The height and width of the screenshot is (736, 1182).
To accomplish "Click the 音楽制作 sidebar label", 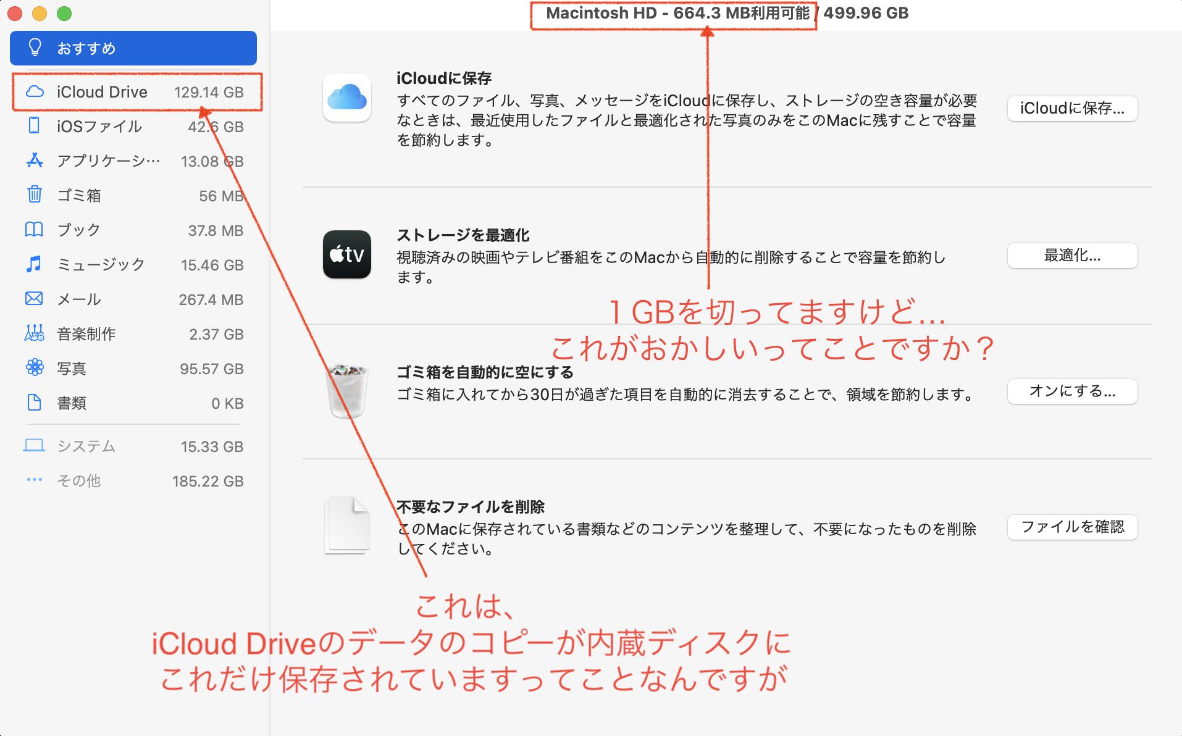I will pyautogui.click(x=86, y=334).
